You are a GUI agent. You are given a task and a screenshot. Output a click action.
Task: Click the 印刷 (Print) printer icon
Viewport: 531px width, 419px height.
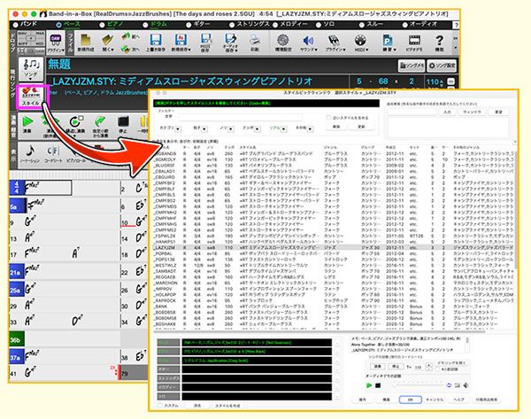pyautogui.click(x=255, y=43)
